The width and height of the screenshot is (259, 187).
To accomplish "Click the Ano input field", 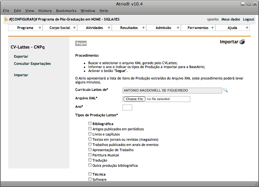I will pyautogui.click(x=127, y=108).
